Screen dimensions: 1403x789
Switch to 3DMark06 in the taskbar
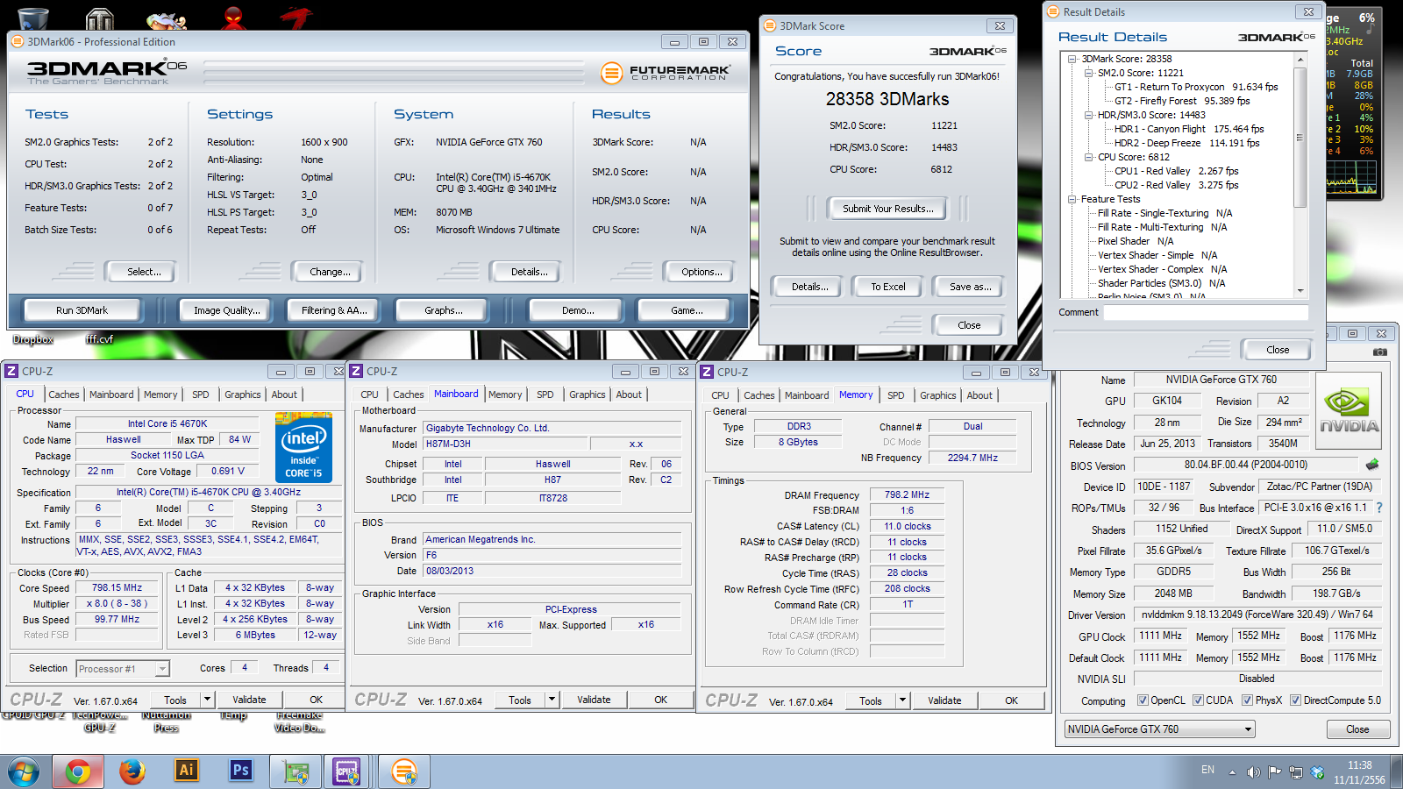tap(403, 771)
